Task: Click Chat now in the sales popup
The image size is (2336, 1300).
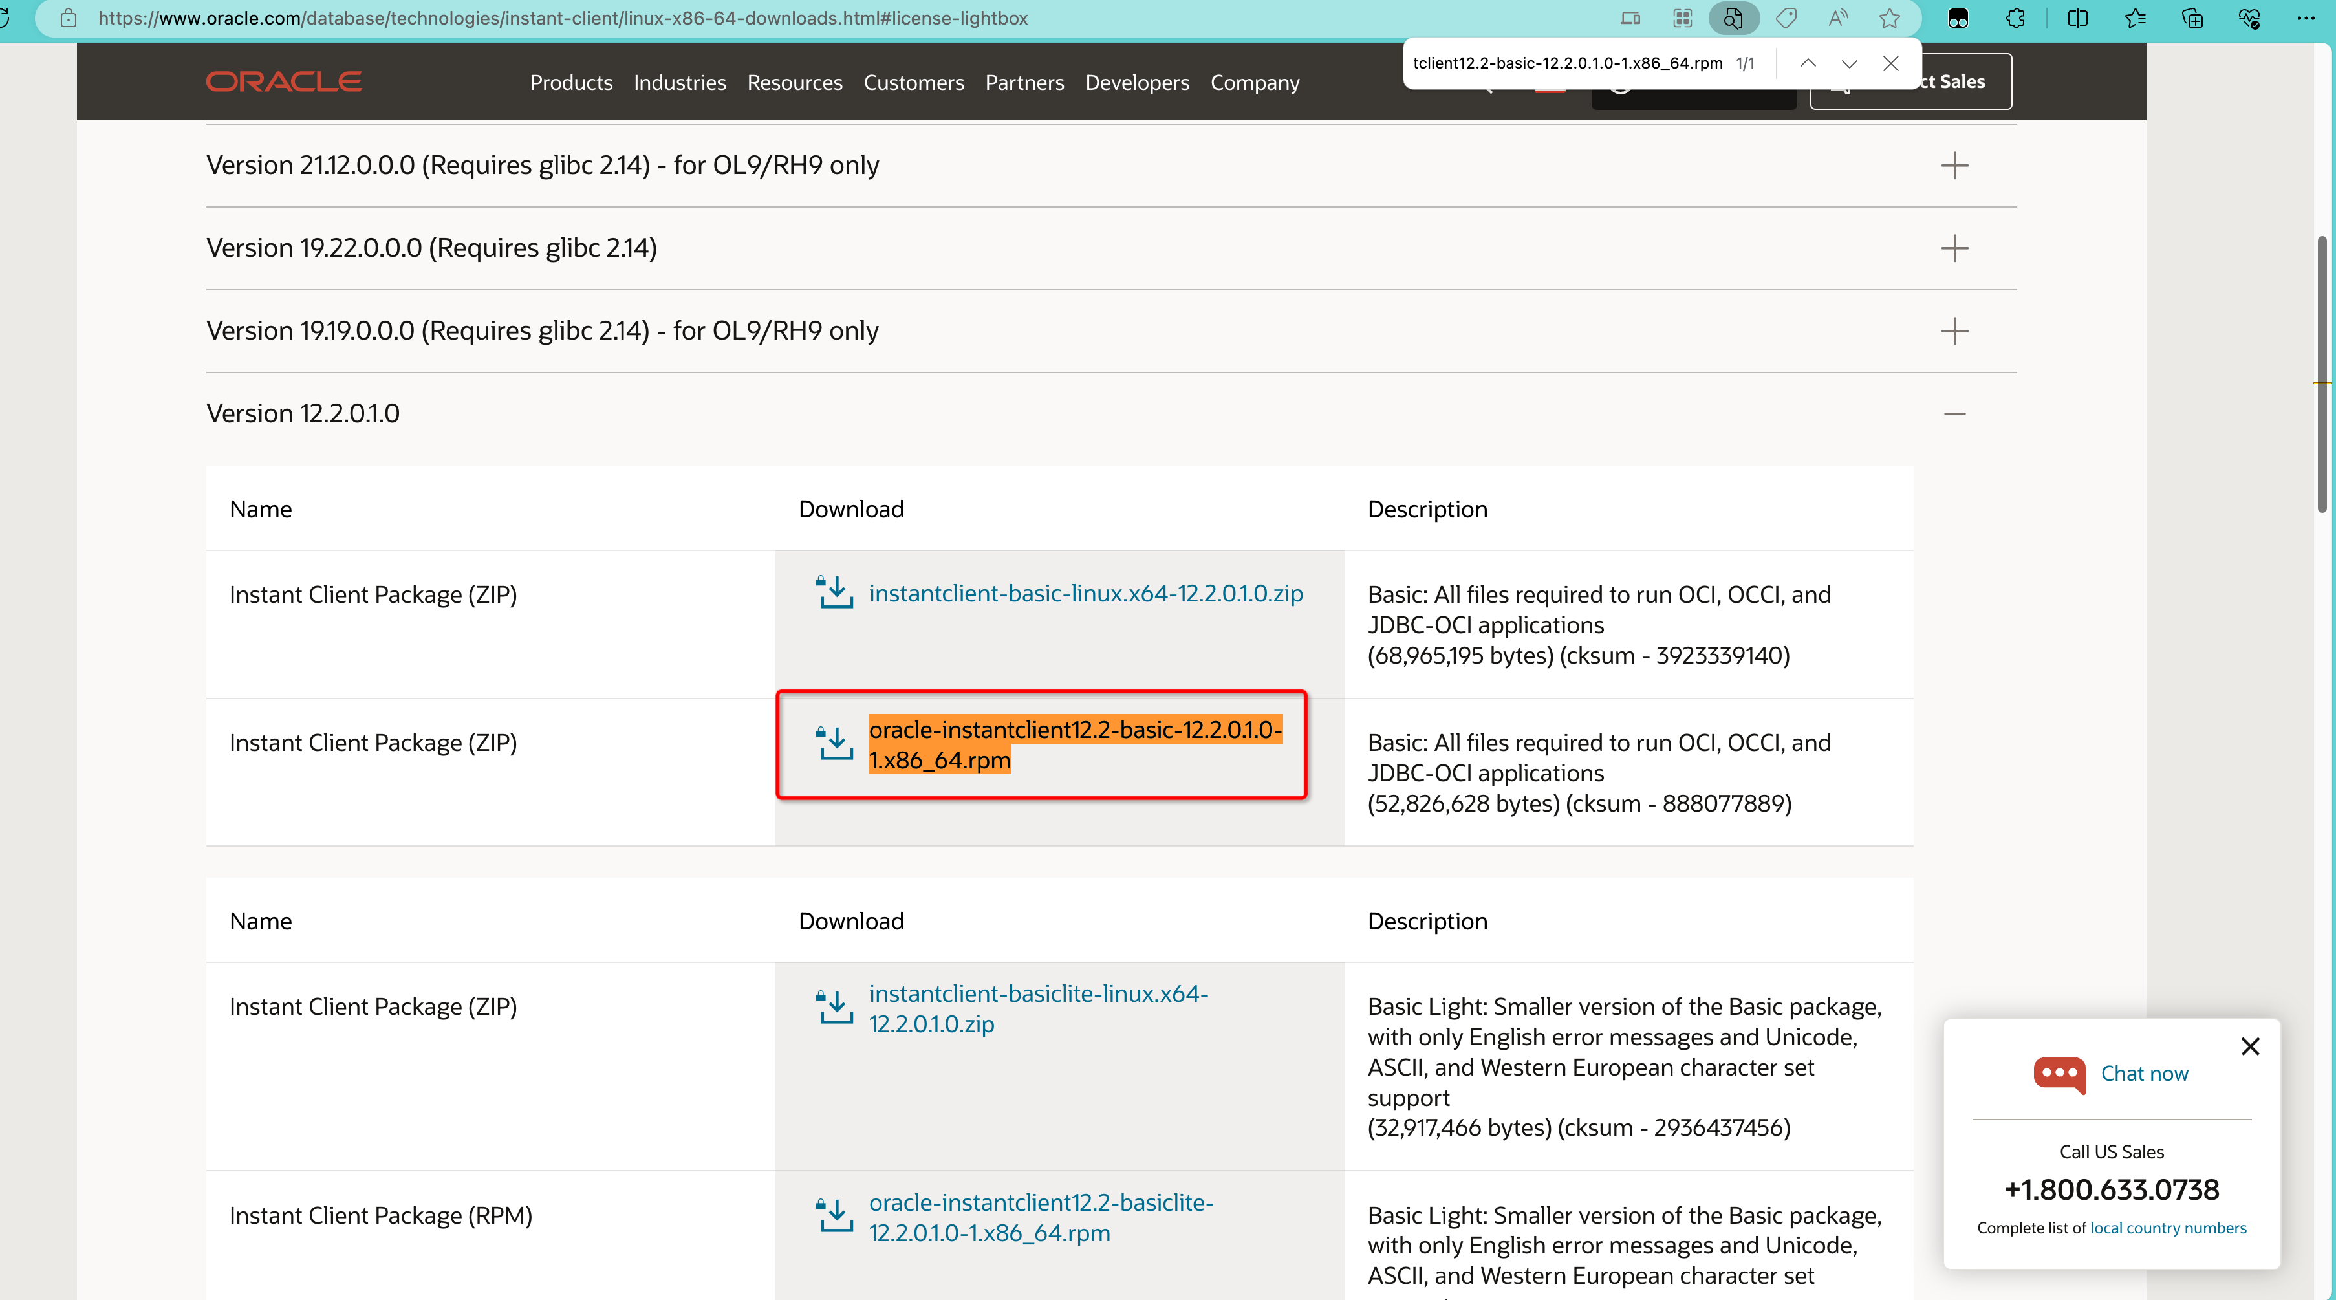Action: [2144, 1073]
